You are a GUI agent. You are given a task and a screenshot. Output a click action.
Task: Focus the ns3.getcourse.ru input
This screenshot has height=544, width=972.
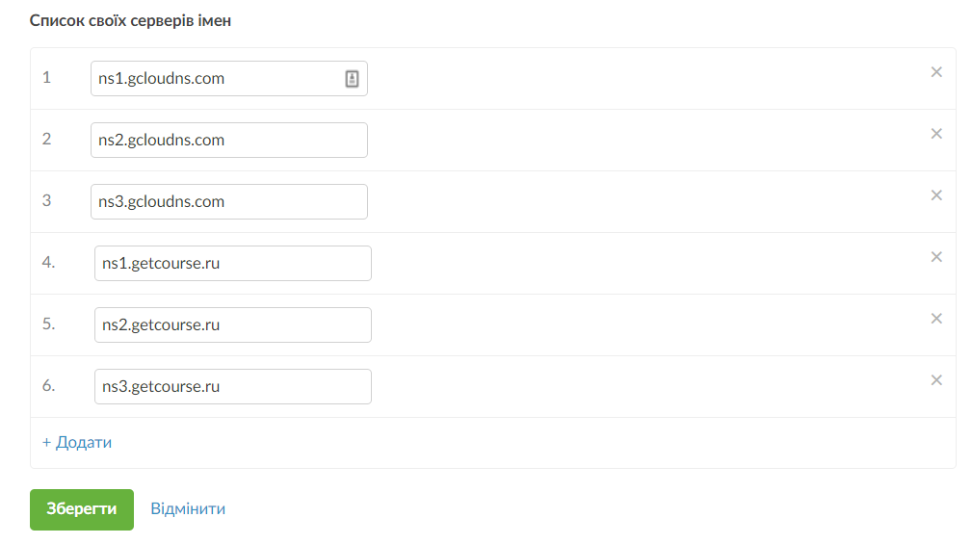point(232,386)
